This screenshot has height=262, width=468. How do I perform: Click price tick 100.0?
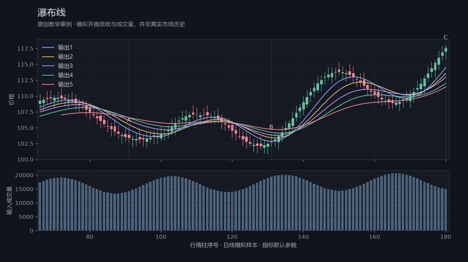click(x=25, y=160)
